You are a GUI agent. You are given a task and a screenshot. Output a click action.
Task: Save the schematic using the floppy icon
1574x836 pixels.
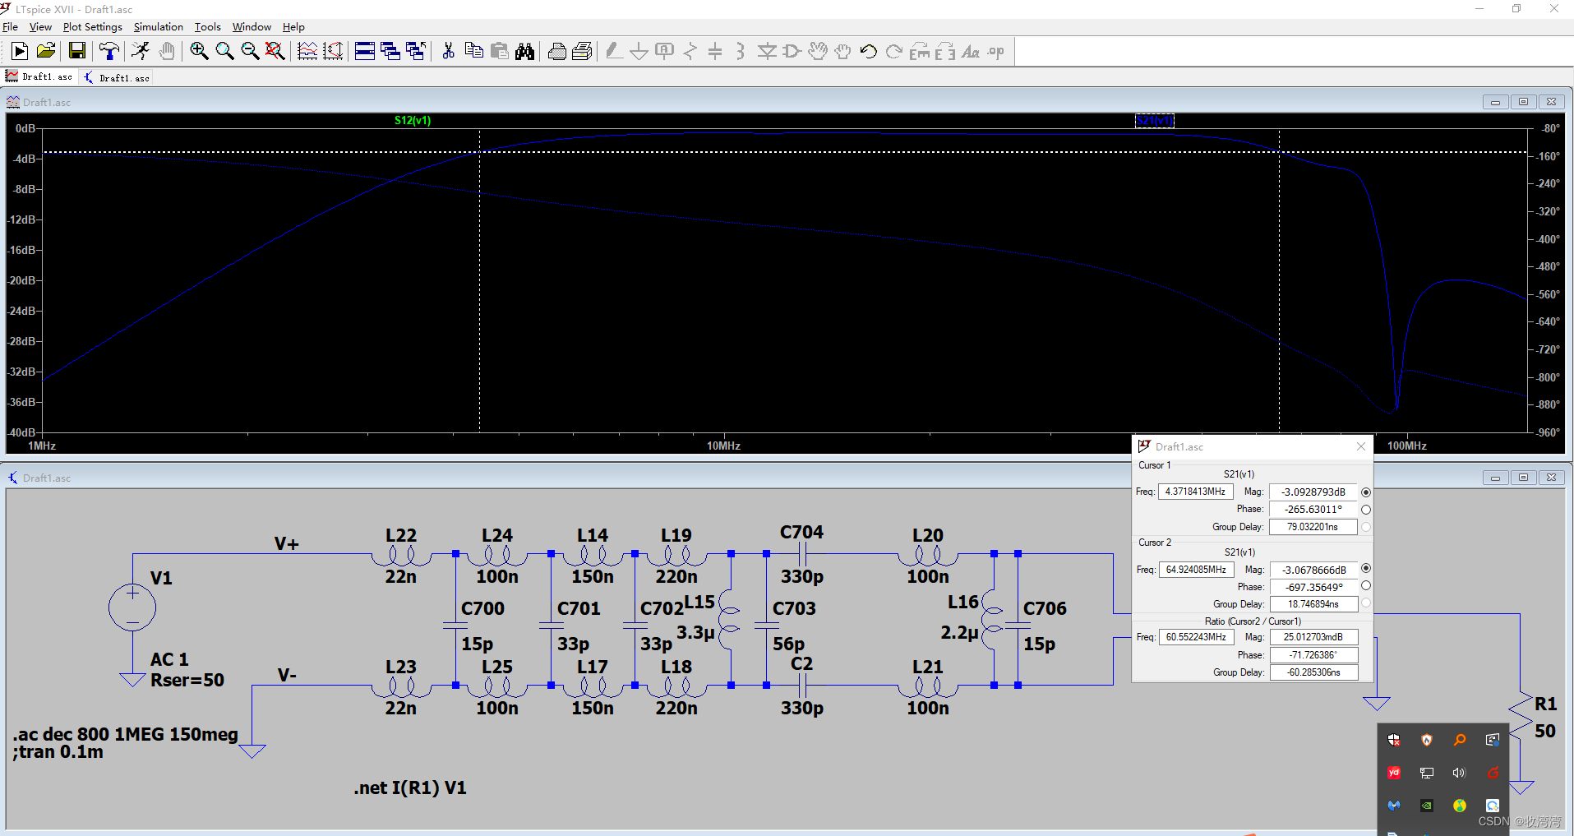(x=76, y=51)
